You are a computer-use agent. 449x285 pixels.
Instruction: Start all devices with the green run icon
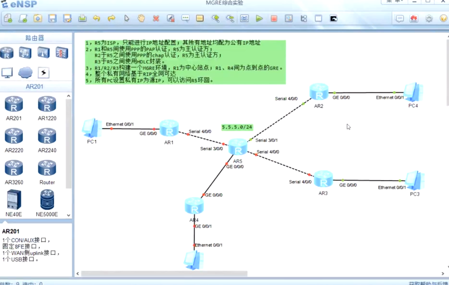pos(259,18)
